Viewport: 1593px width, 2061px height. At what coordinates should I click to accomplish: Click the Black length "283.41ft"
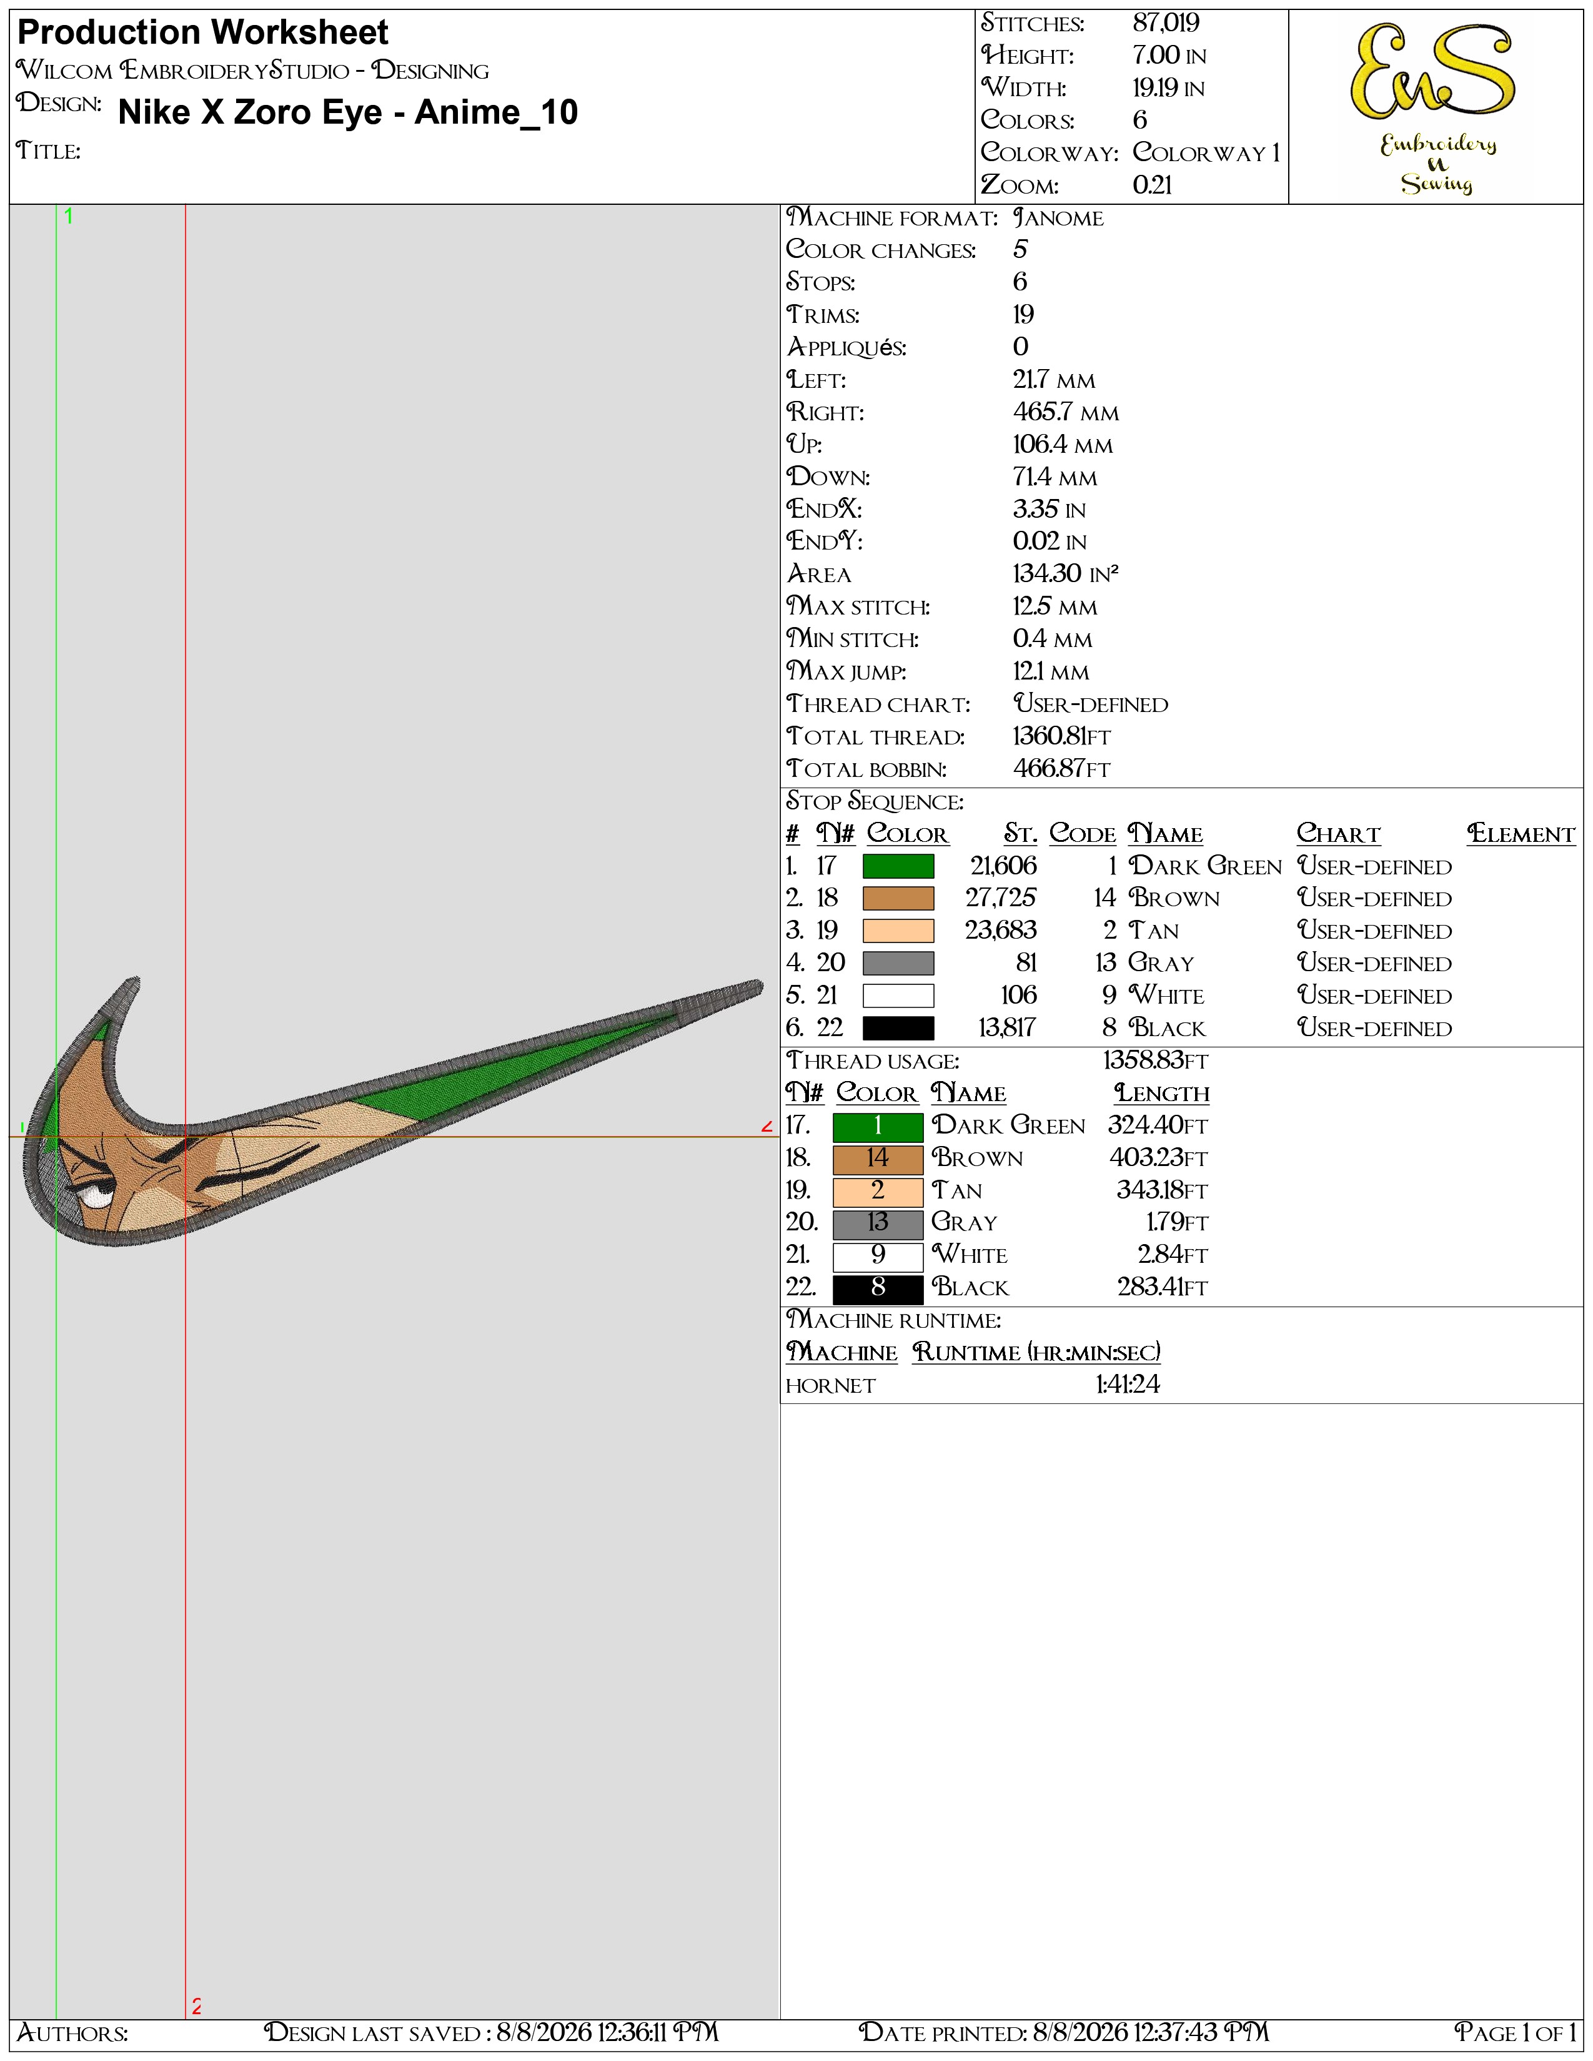(x=1163, y=1288)
